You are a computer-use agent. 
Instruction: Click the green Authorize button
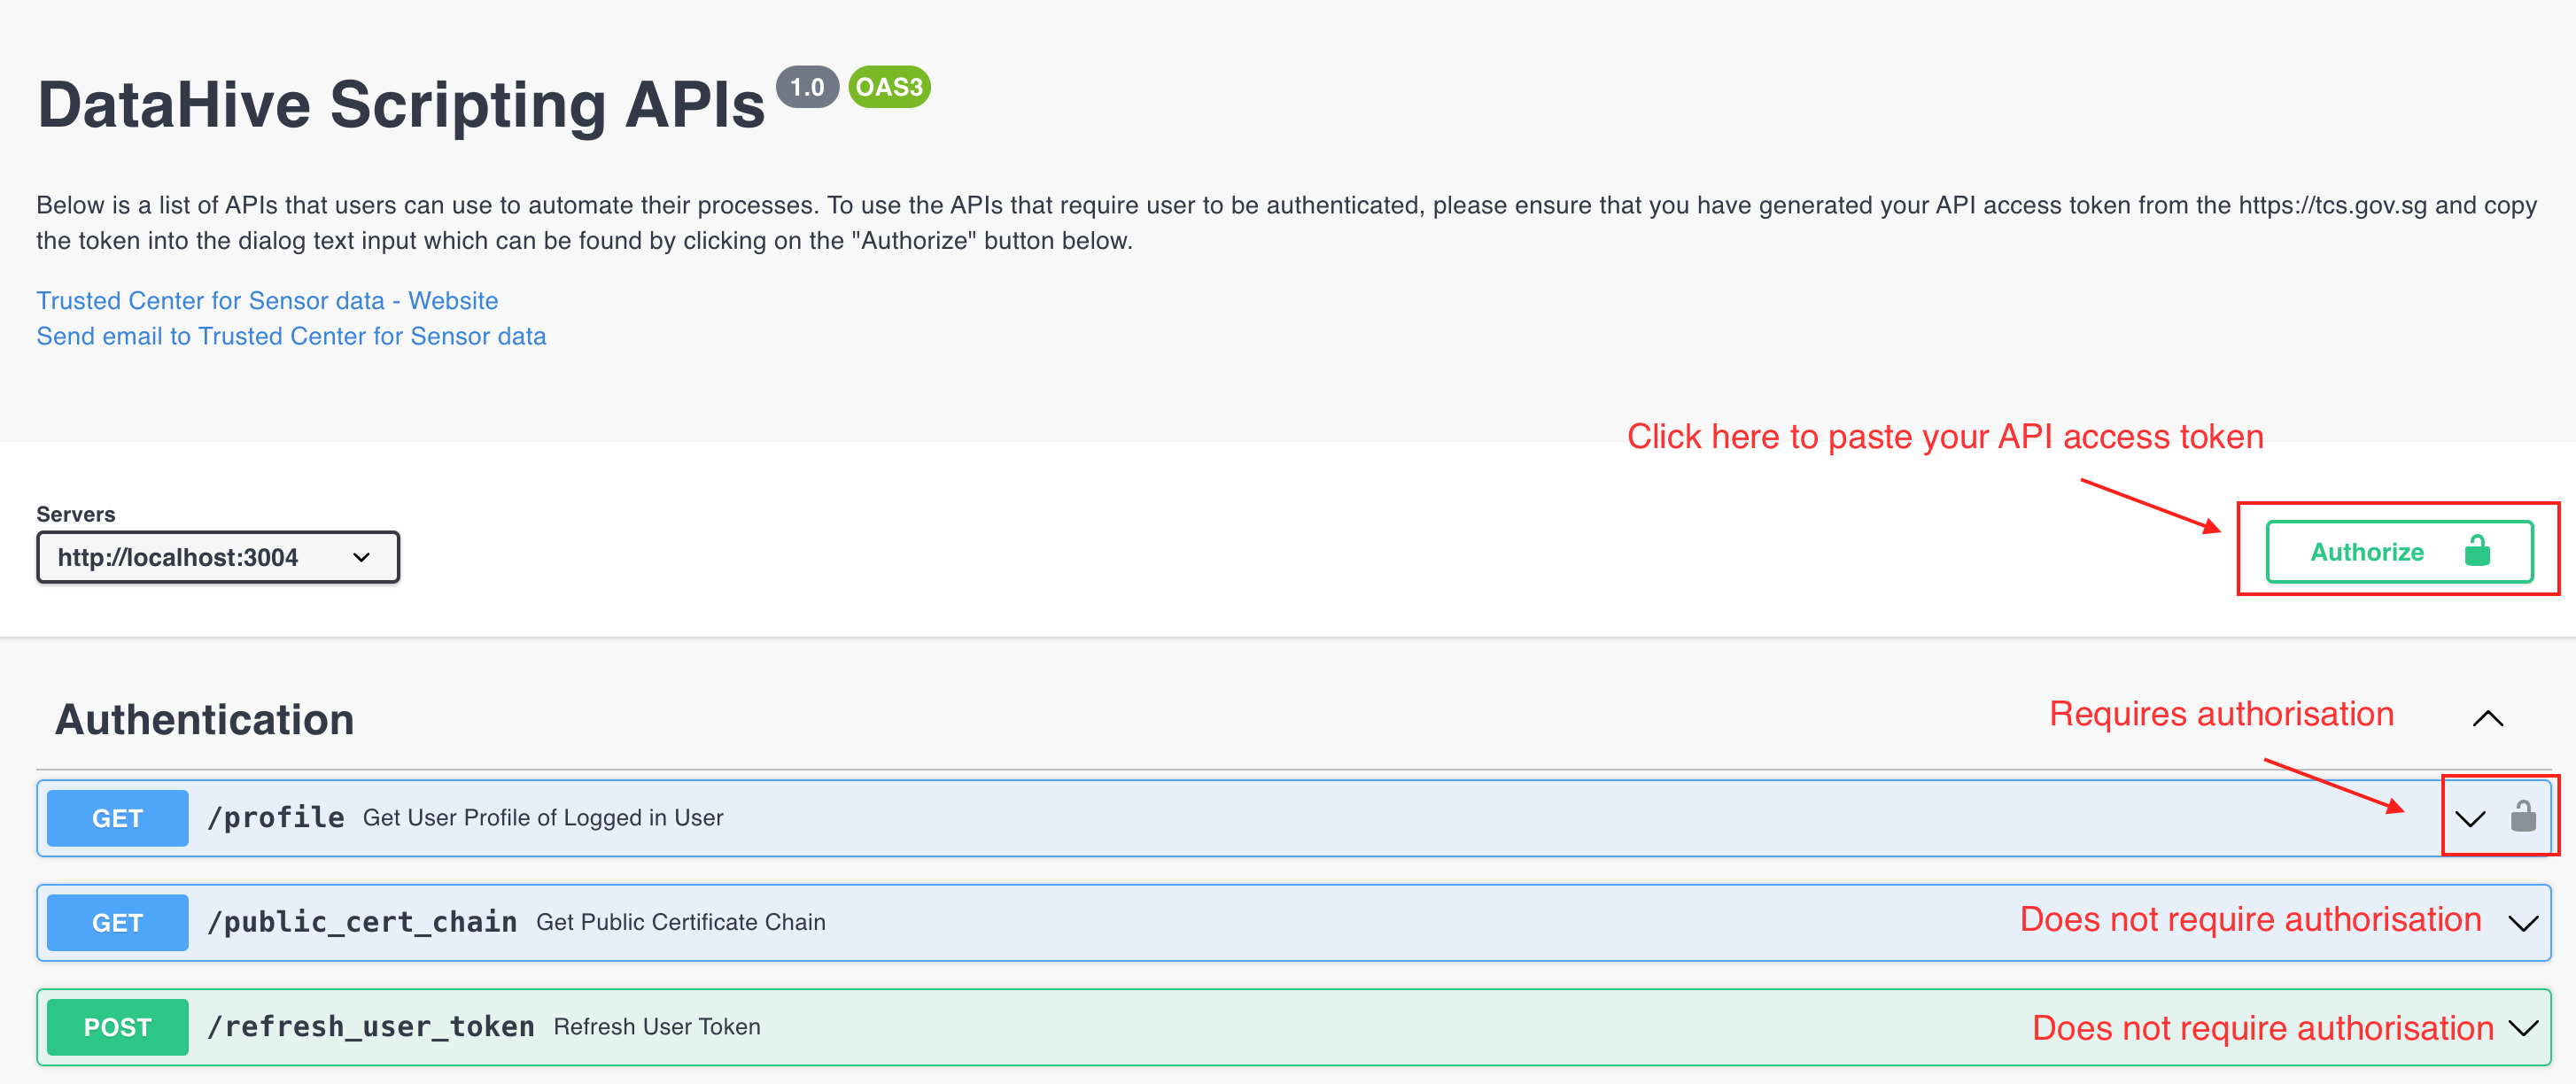[x=2399, y=551]
